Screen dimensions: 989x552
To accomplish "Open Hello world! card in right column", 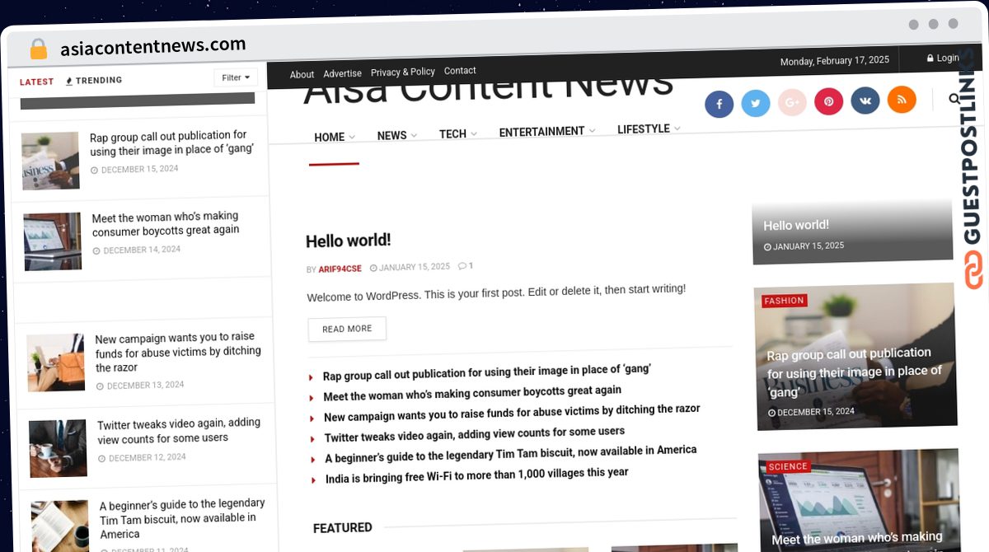I will tap(852, 232).
